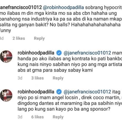The height and width of the screenshot is (122, 122).
Task: Click verified badge on kontrata reply
Action: tap(59, 53)
